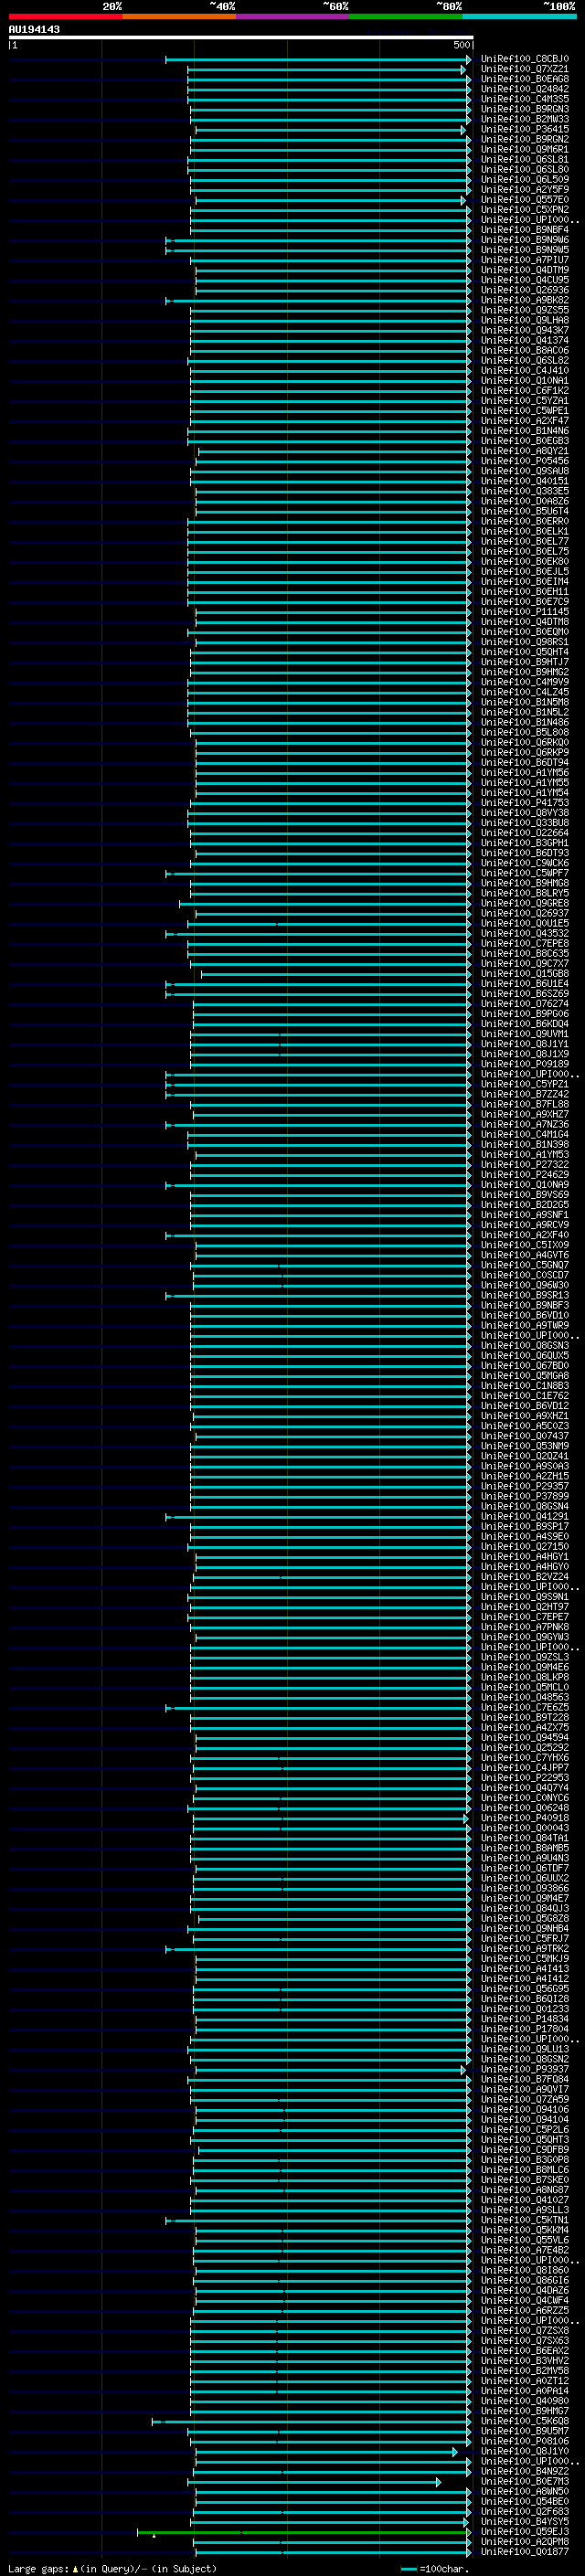The height and width of the screenshot is (2576, 585).
Task: Select hit label UniRef100_Q10NA1
Action: pyautogui.click(x=524, y=381)
